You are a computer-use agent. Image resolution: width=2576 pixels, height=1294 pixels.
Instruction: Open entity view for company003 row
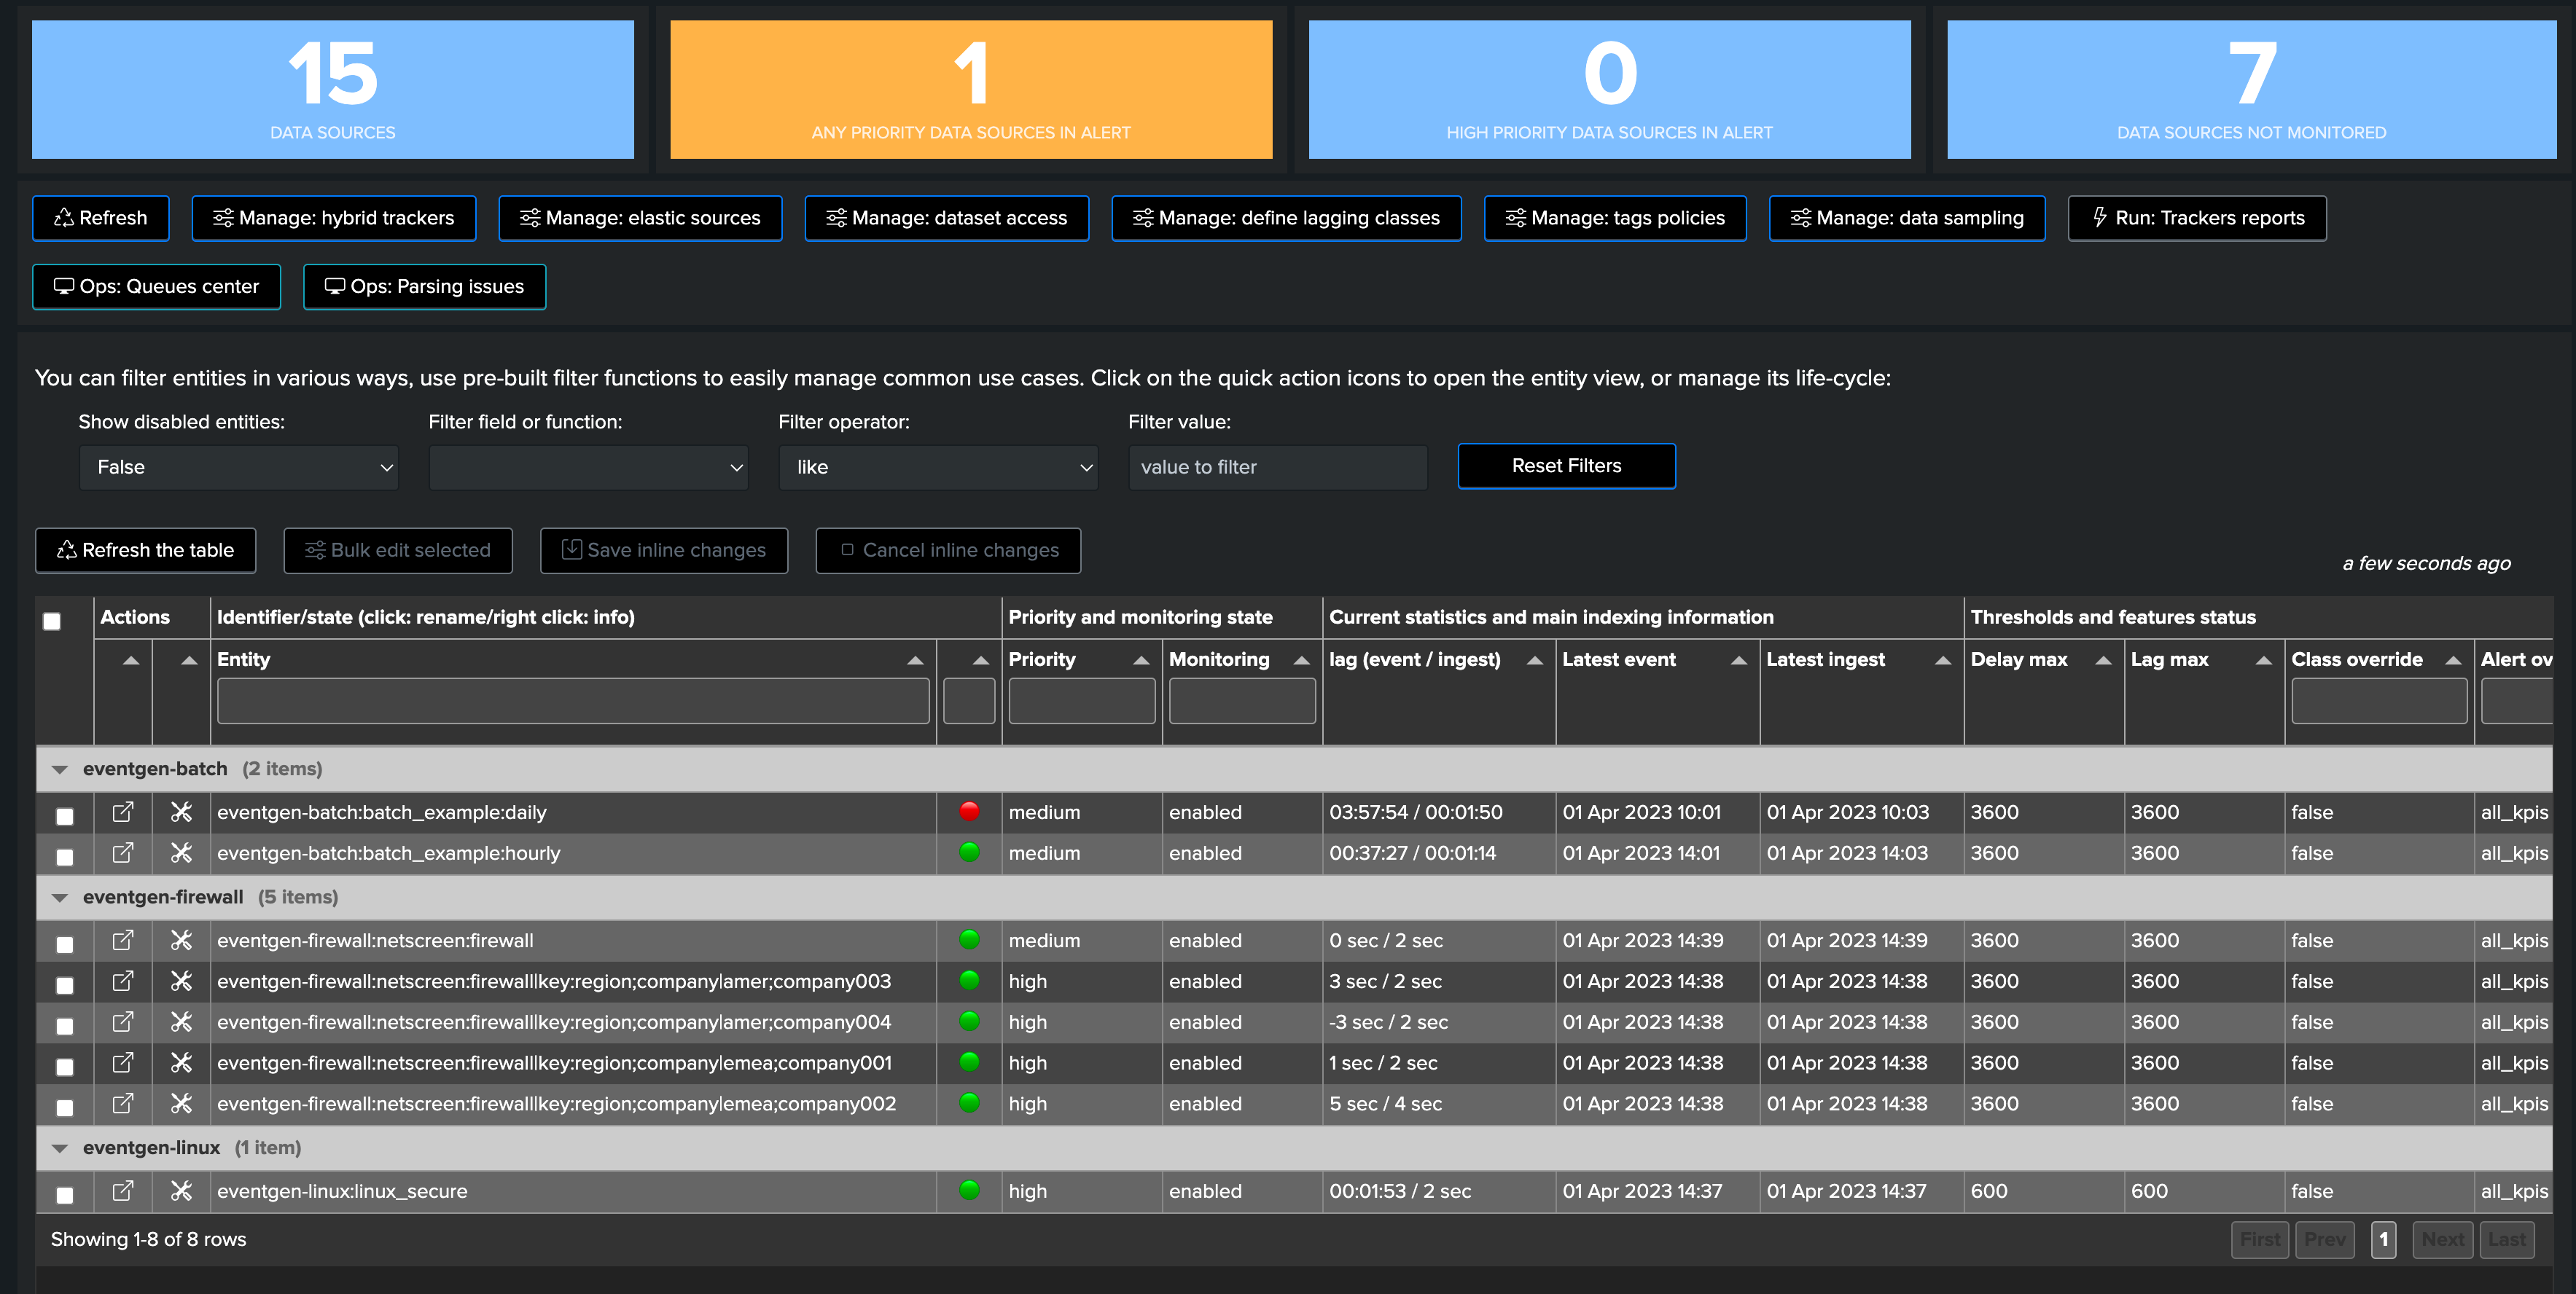tap(123, 980)
